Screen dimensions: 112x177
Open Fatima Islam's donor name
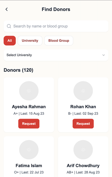pyautogui.click(x=29, y=166)
